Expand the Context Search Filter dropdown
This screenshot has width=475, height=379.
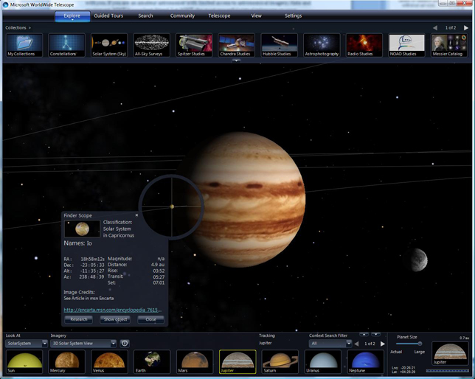(x=348, y=344)
